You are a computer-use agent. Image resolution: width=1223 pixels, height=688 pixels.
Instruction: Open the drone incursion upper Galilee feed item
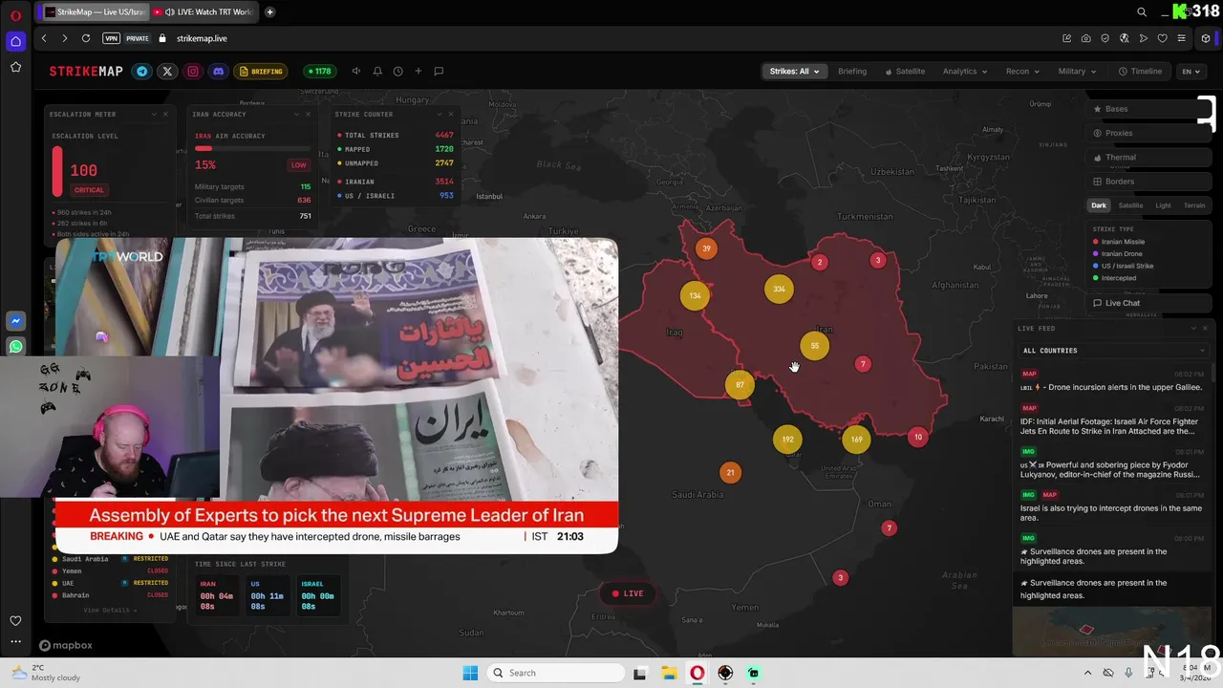click(1113, 381)
